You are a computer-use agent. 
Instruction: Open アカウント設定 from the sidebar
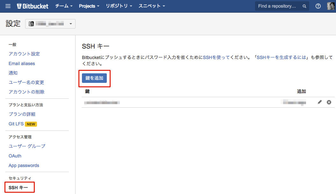point(24,54)
